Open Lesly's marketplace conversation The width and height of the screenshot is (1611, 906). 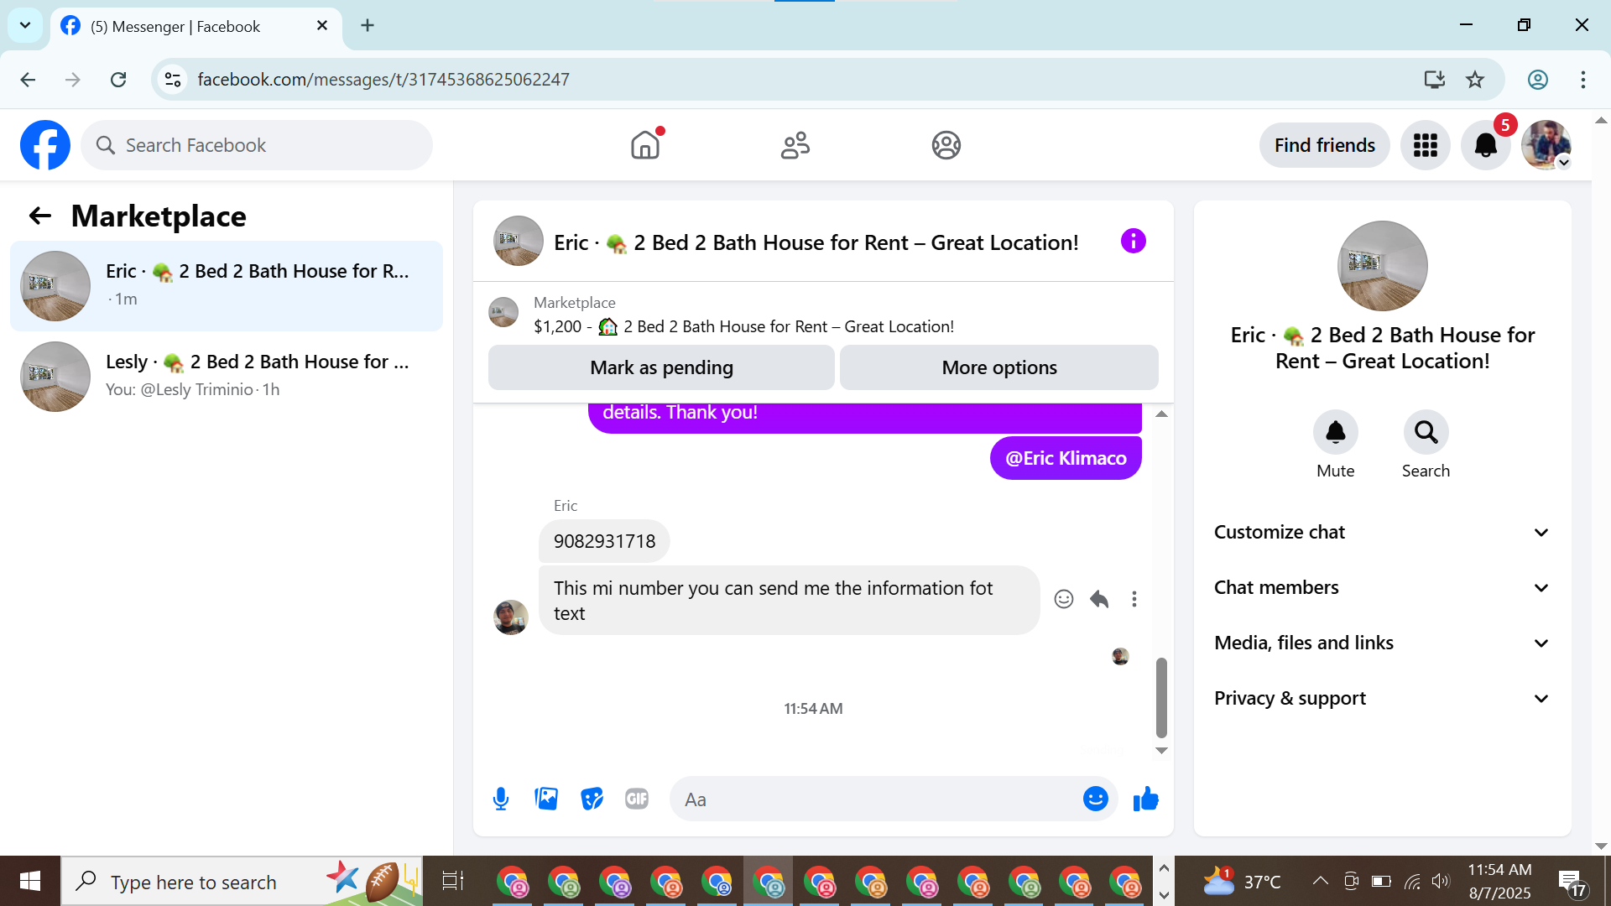[227, 376]
